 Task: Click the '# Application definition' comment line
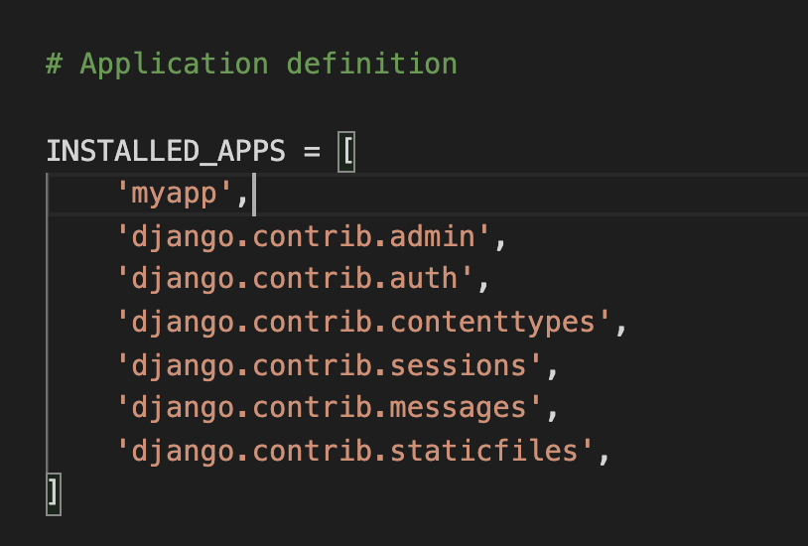tap(251, 64)
